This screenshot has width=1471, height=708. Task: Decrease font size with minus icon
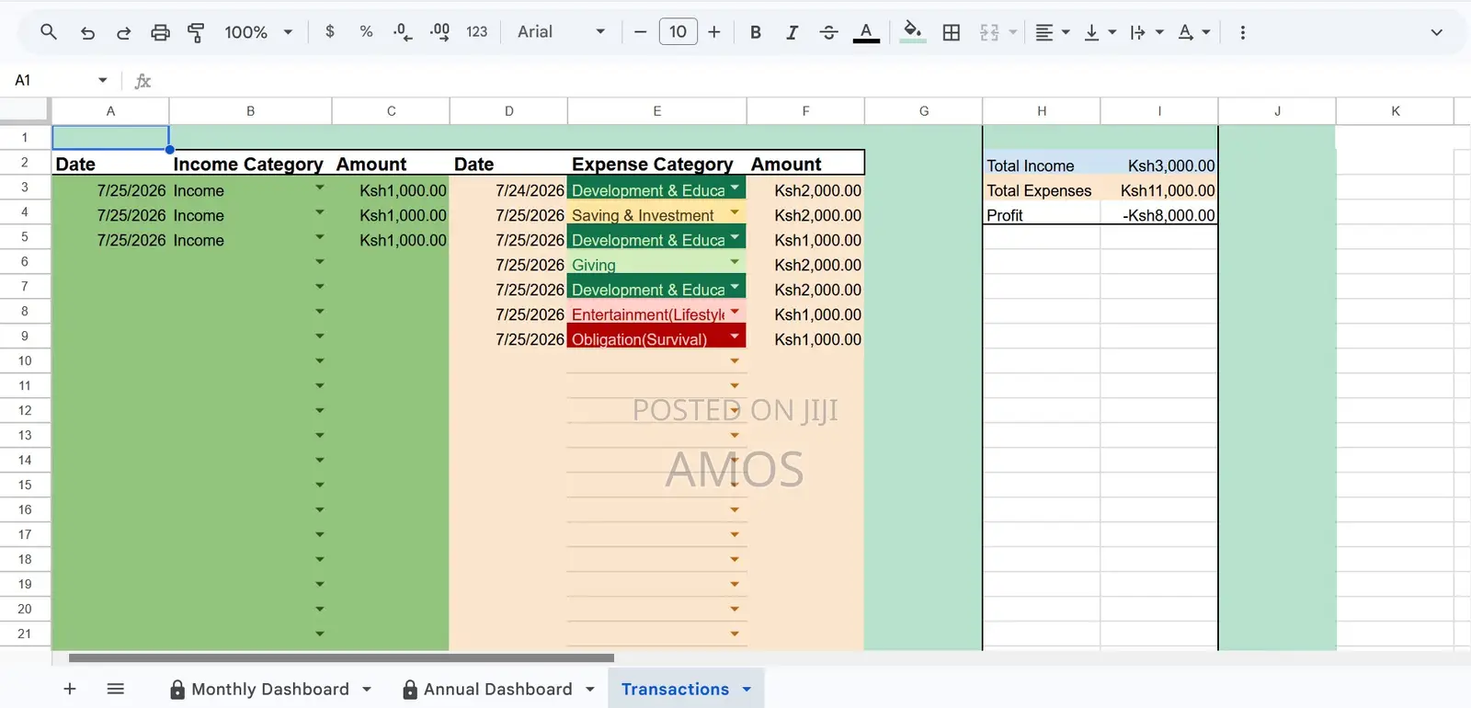(640, 32)
